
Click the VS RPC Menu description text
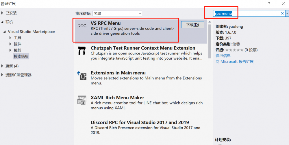coord(132,31)
